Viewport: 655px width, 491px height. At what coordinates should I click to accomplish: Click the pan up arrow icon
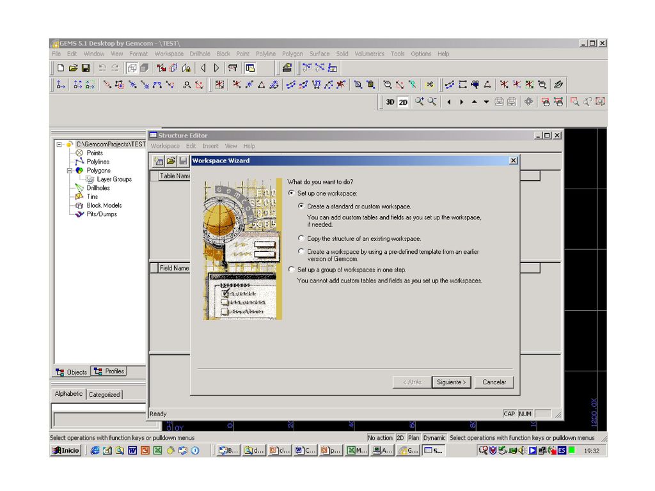pyautogui.click(x=474, y=102)
